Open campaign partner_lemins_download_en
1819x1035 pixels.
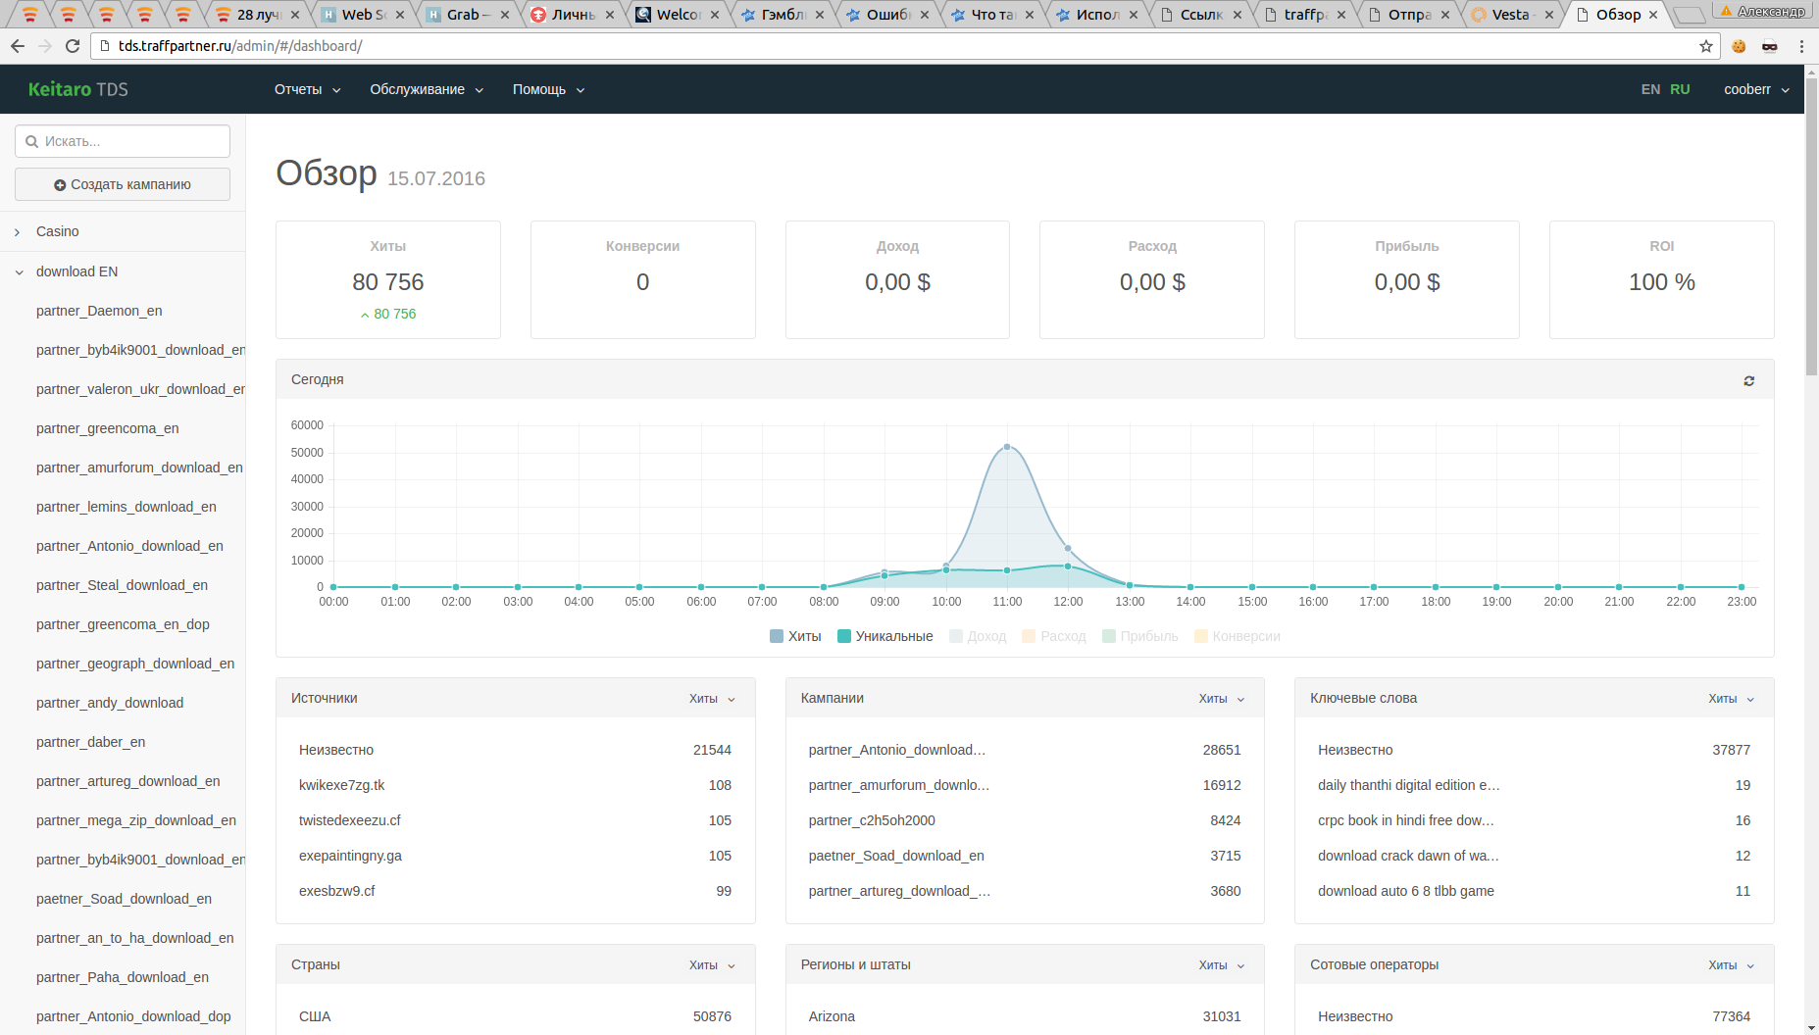click(x=126, y=507)
